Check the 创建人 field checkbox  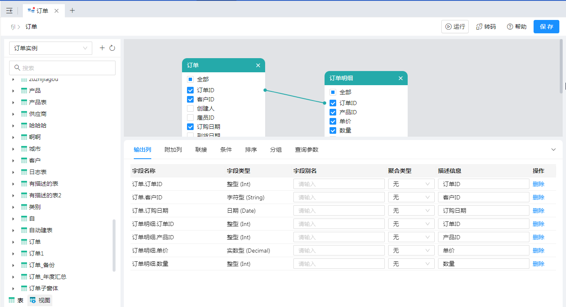tap(190, 108)
